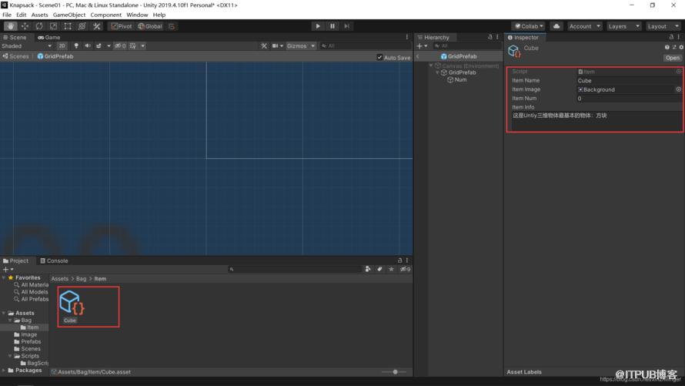Open object picker for Item Image
This screenshot has width=685, height=386.
[678, 89]
